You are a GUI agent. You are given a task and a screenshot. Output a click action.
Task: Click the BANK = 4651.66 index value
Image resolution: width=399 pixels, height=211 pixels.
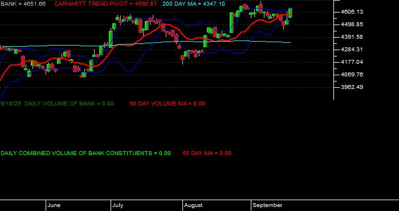[23, 4]
